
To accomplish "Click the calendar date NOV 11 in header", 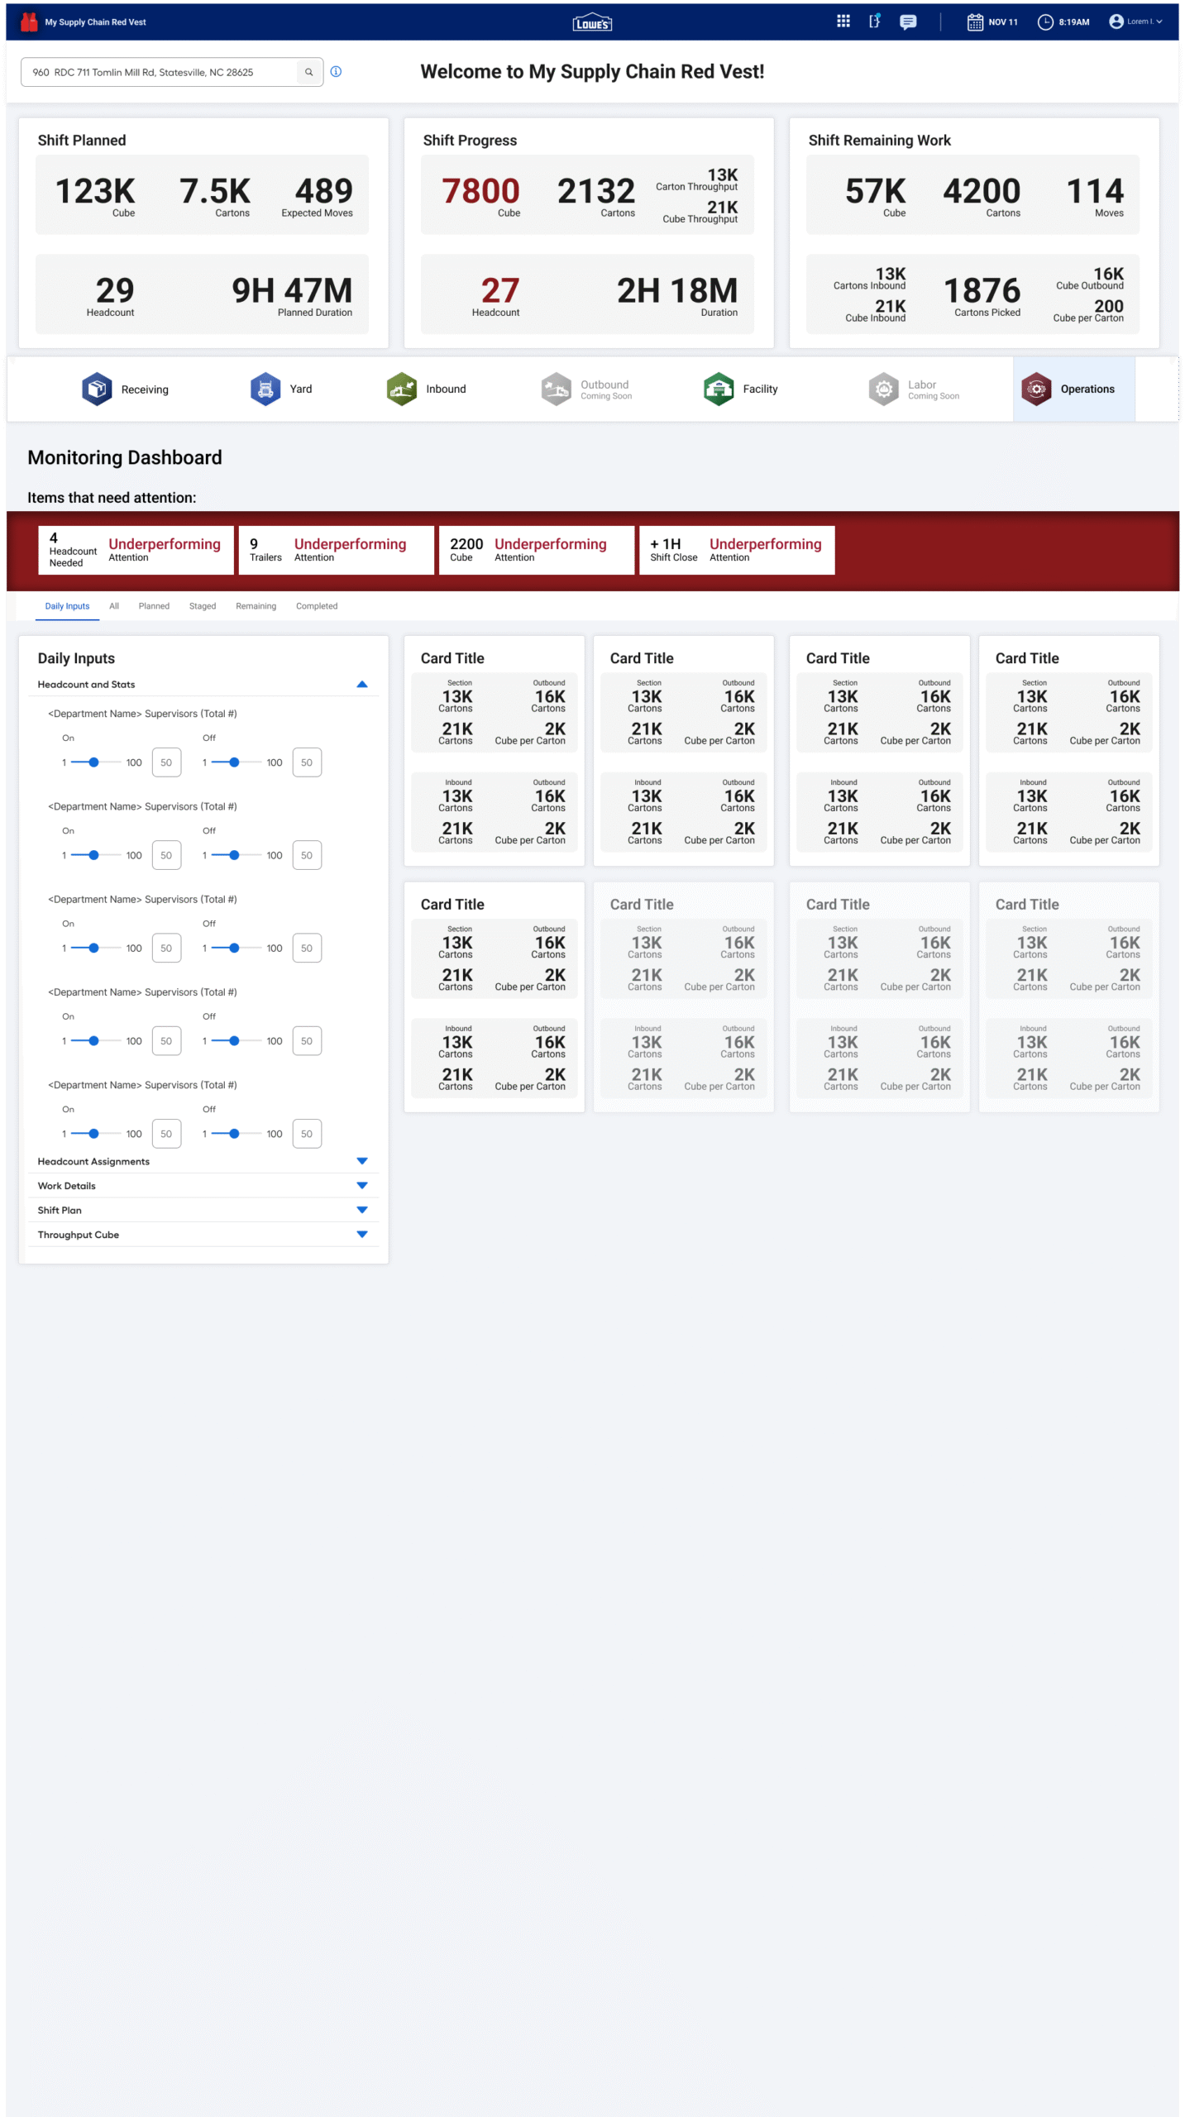I will click(992, 22).
